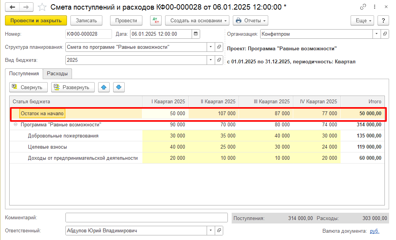Image resolution: width=396 pixels, height=240 pixels.
Task: Open calendar picker for Дата field
Action: click(196, 34)
